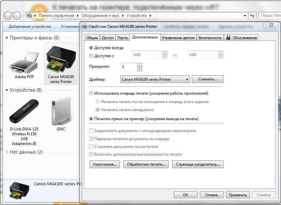This screenshot has height=205, width=281.
Task: Toggle 'Сохранять документы после печати' checkbox
Action: tap(91, 146)
